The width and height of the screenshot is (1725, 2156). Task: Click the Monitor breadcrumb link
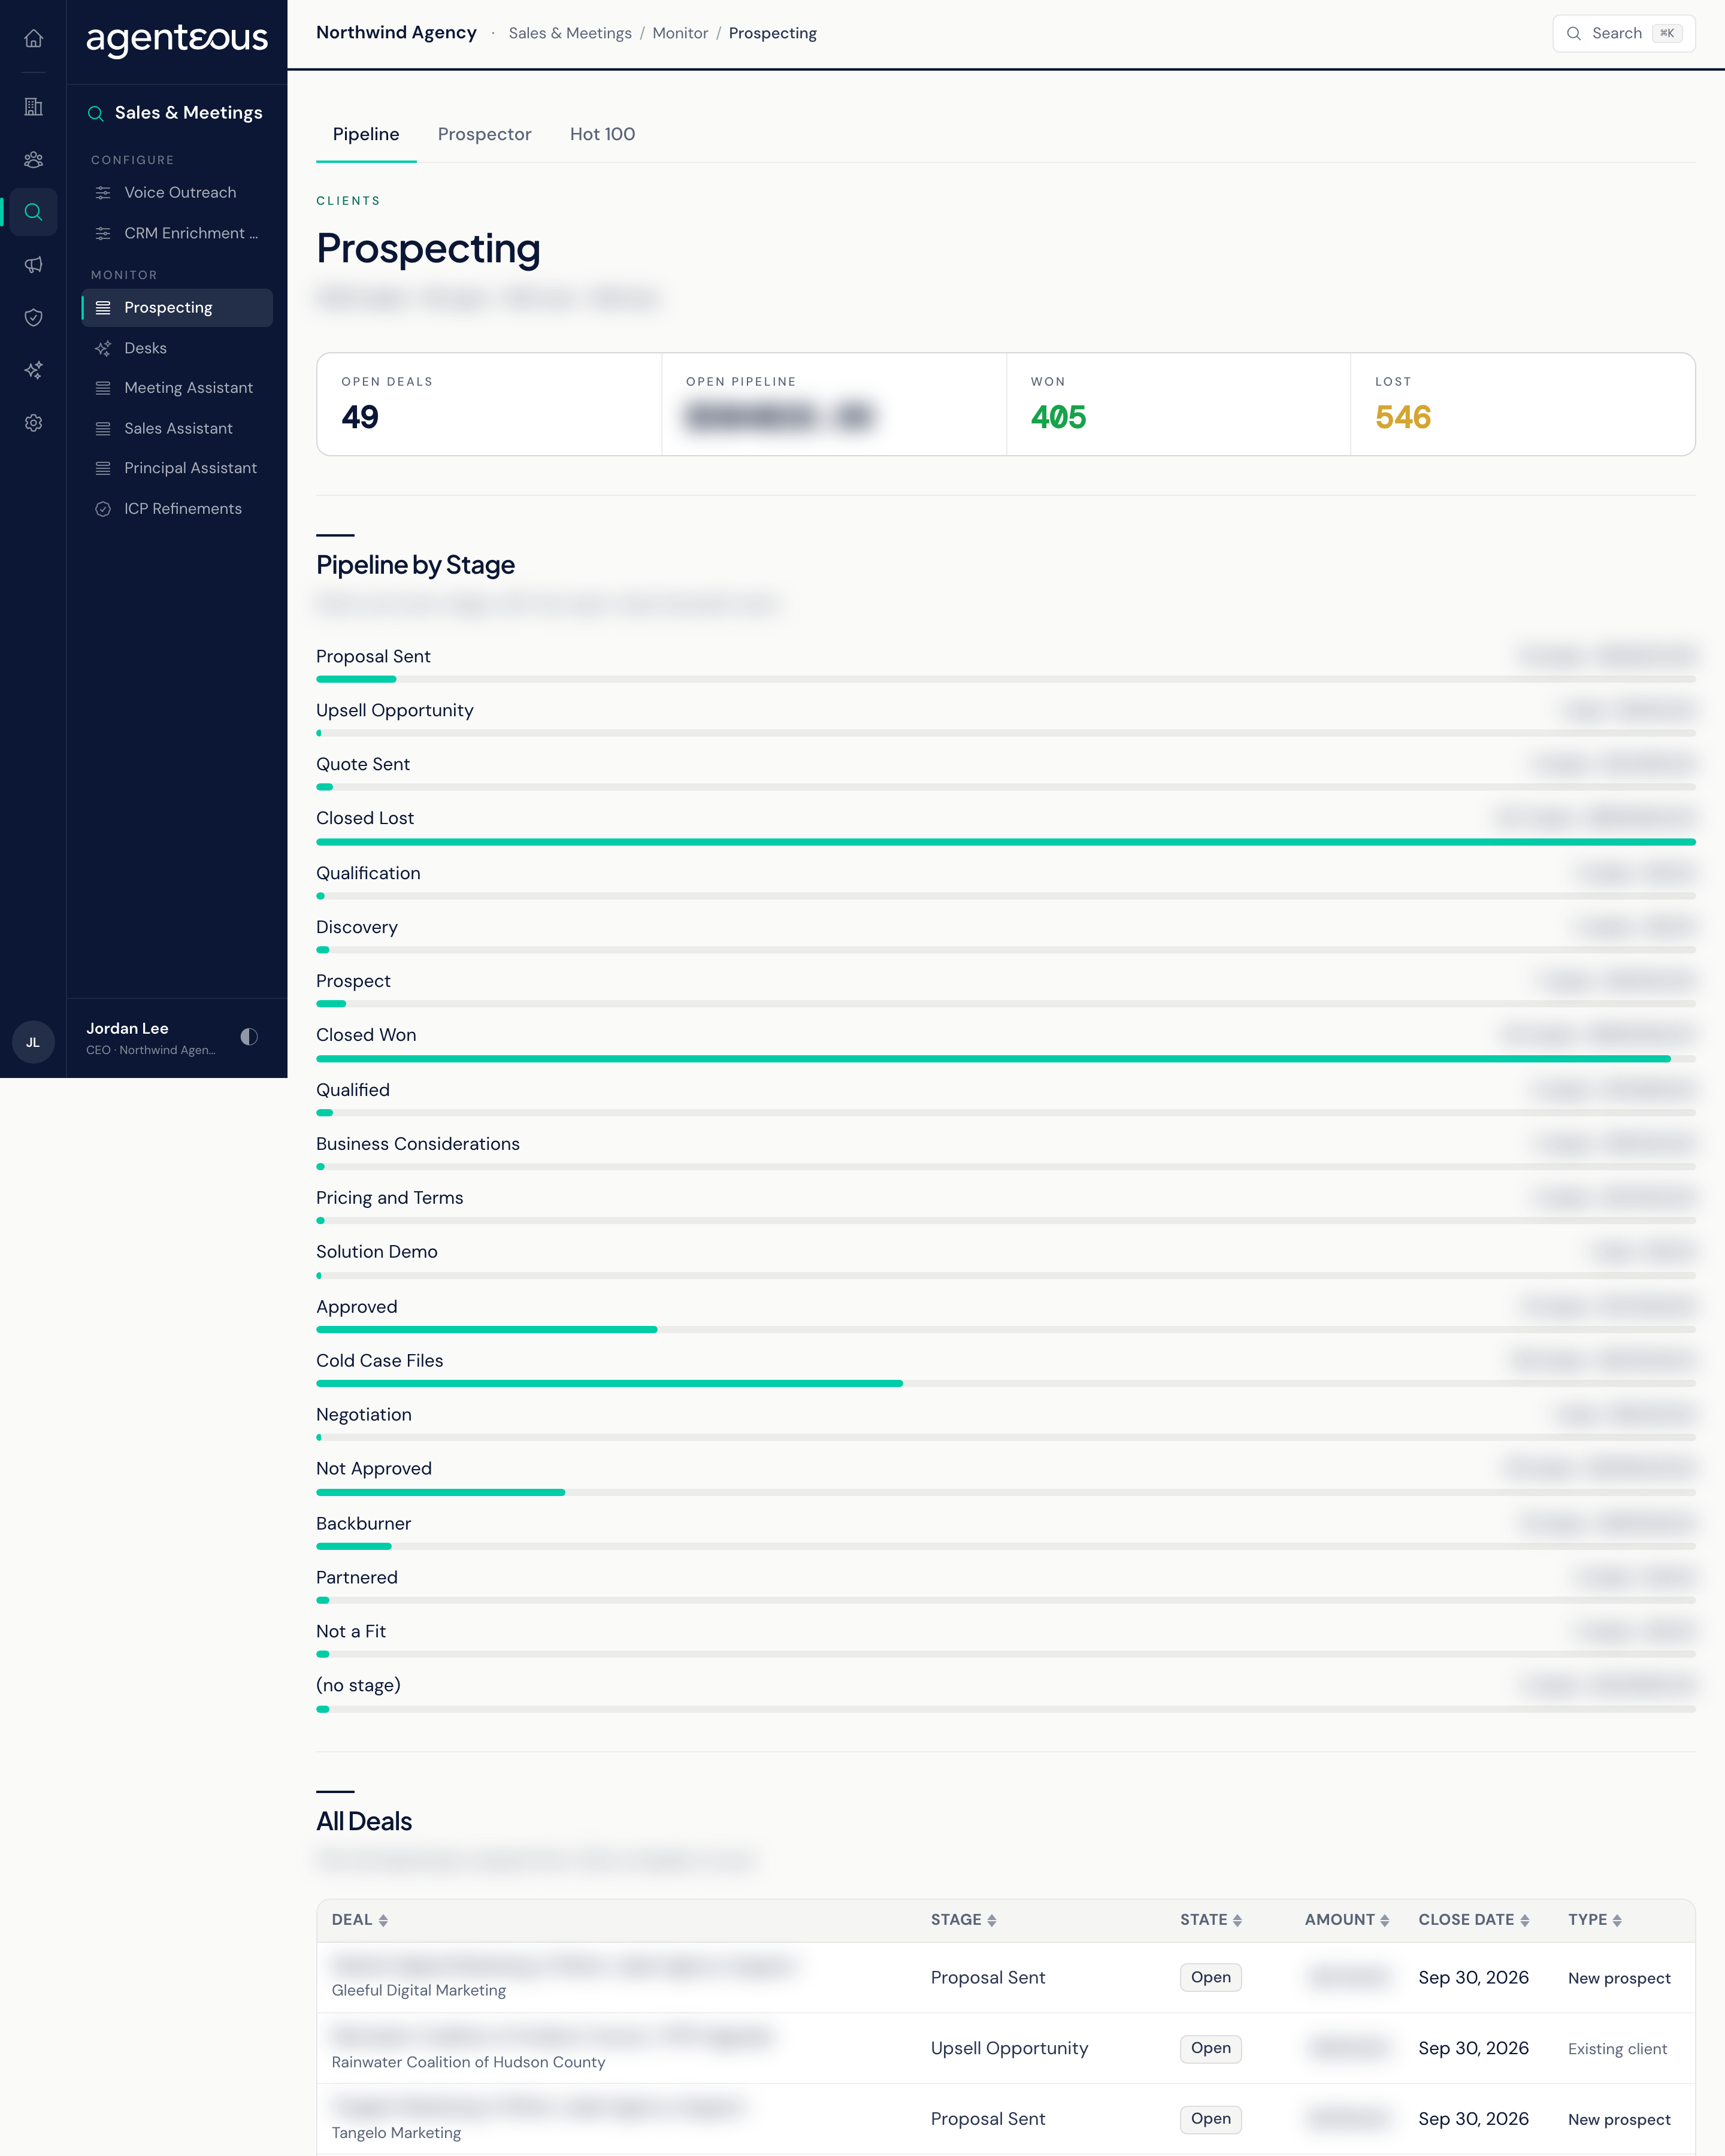(x=680, y=33)
